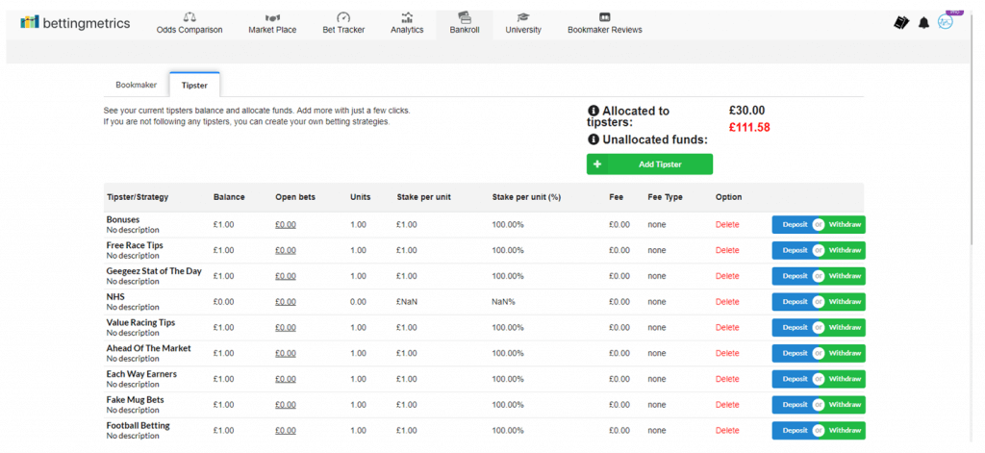The image size is (985, 453).
Task: Click the bettingmetrics logo
Action: (x=75, y=23)
